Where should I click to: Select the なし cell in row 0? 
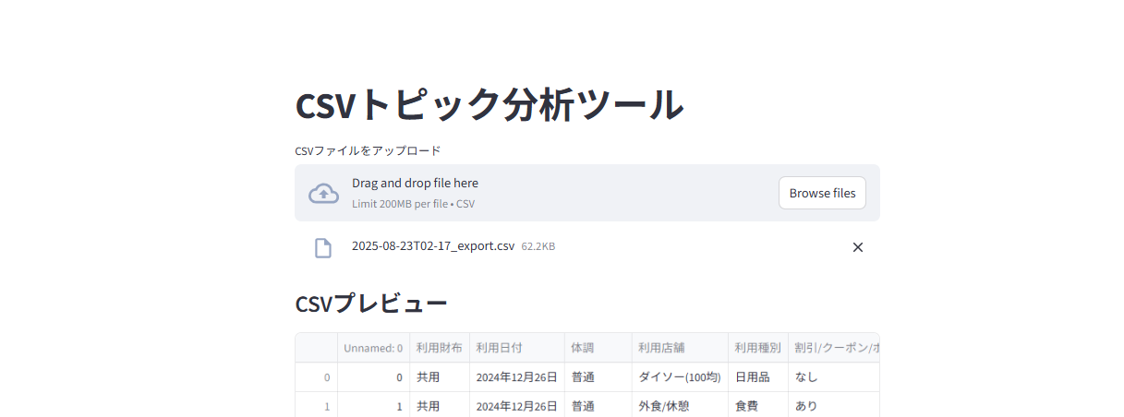tap(834, 377)
